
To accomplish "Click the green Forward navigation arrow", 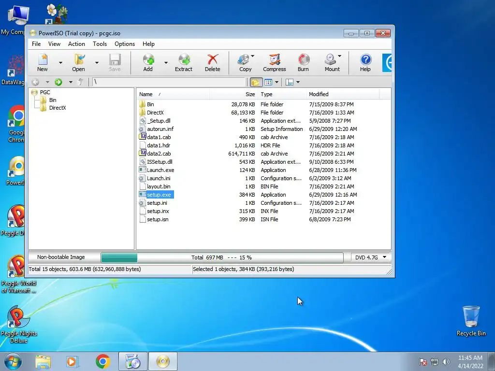I will pos(58,82).
